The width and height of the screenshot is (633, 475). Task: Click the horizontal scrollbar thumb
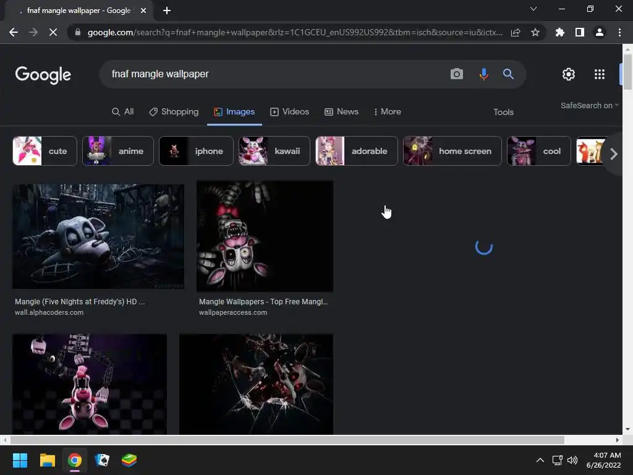click(x=287, y=440)
